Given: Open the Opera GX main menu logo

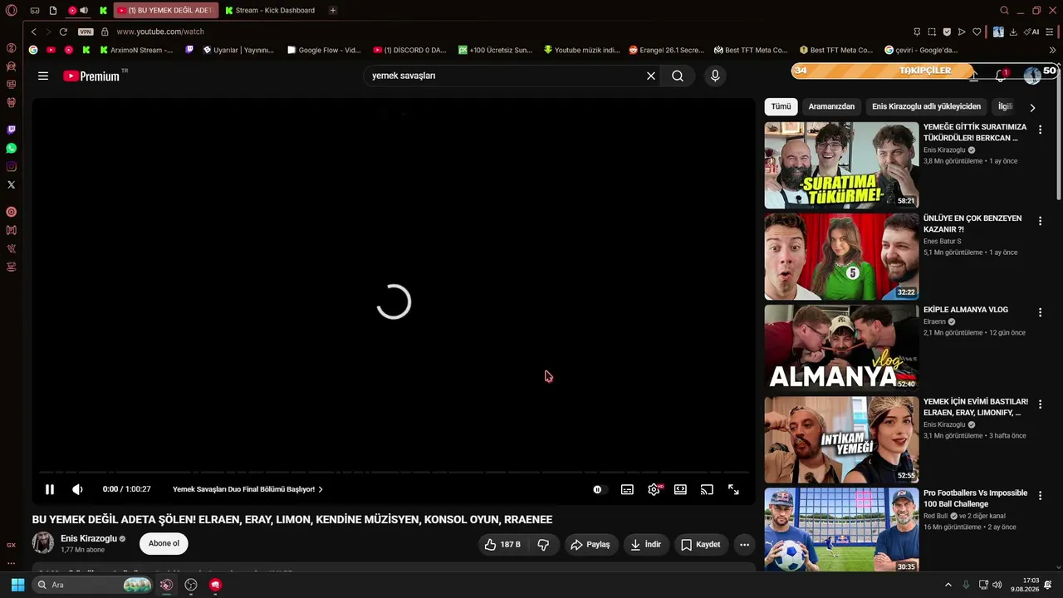Looking at the screenshot, I should pos(11,11).
